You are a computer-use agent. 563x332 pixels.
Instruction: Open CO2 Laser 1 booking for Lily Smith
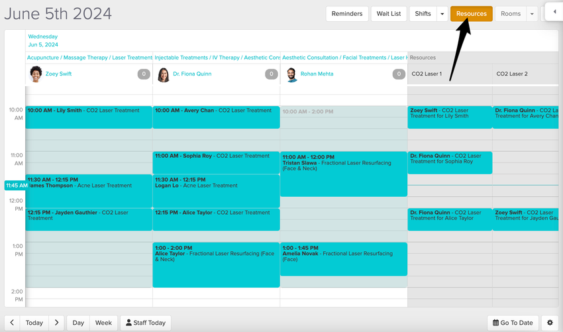click(x=450, y=117)
